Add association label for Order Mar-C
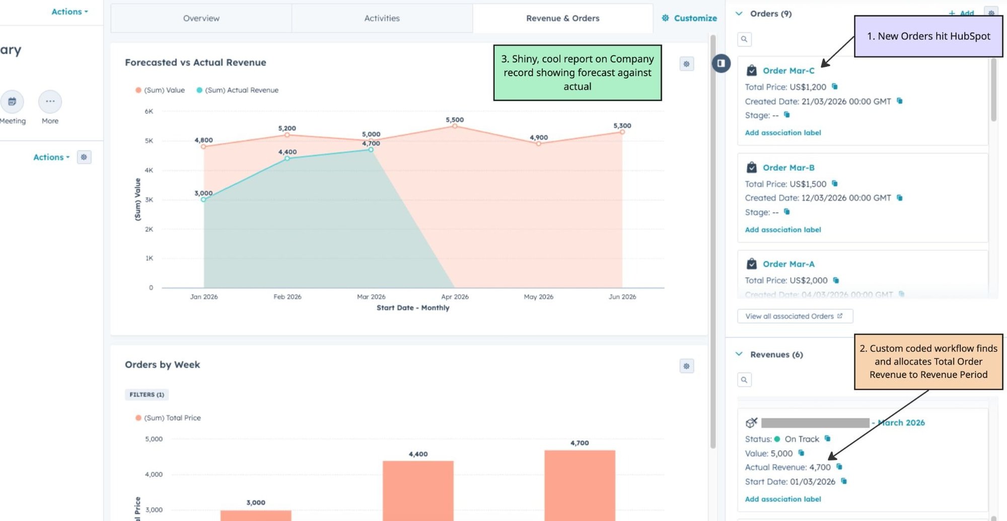Viewport: 1007px width, 521px height. point(783,133)
